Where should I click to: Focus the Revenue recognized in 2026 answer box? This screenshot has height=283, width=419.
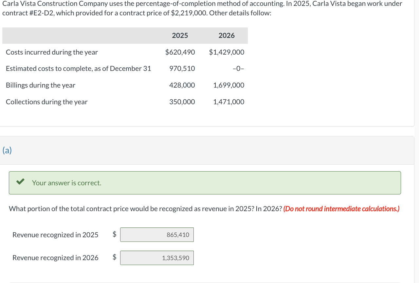[157, 258]
